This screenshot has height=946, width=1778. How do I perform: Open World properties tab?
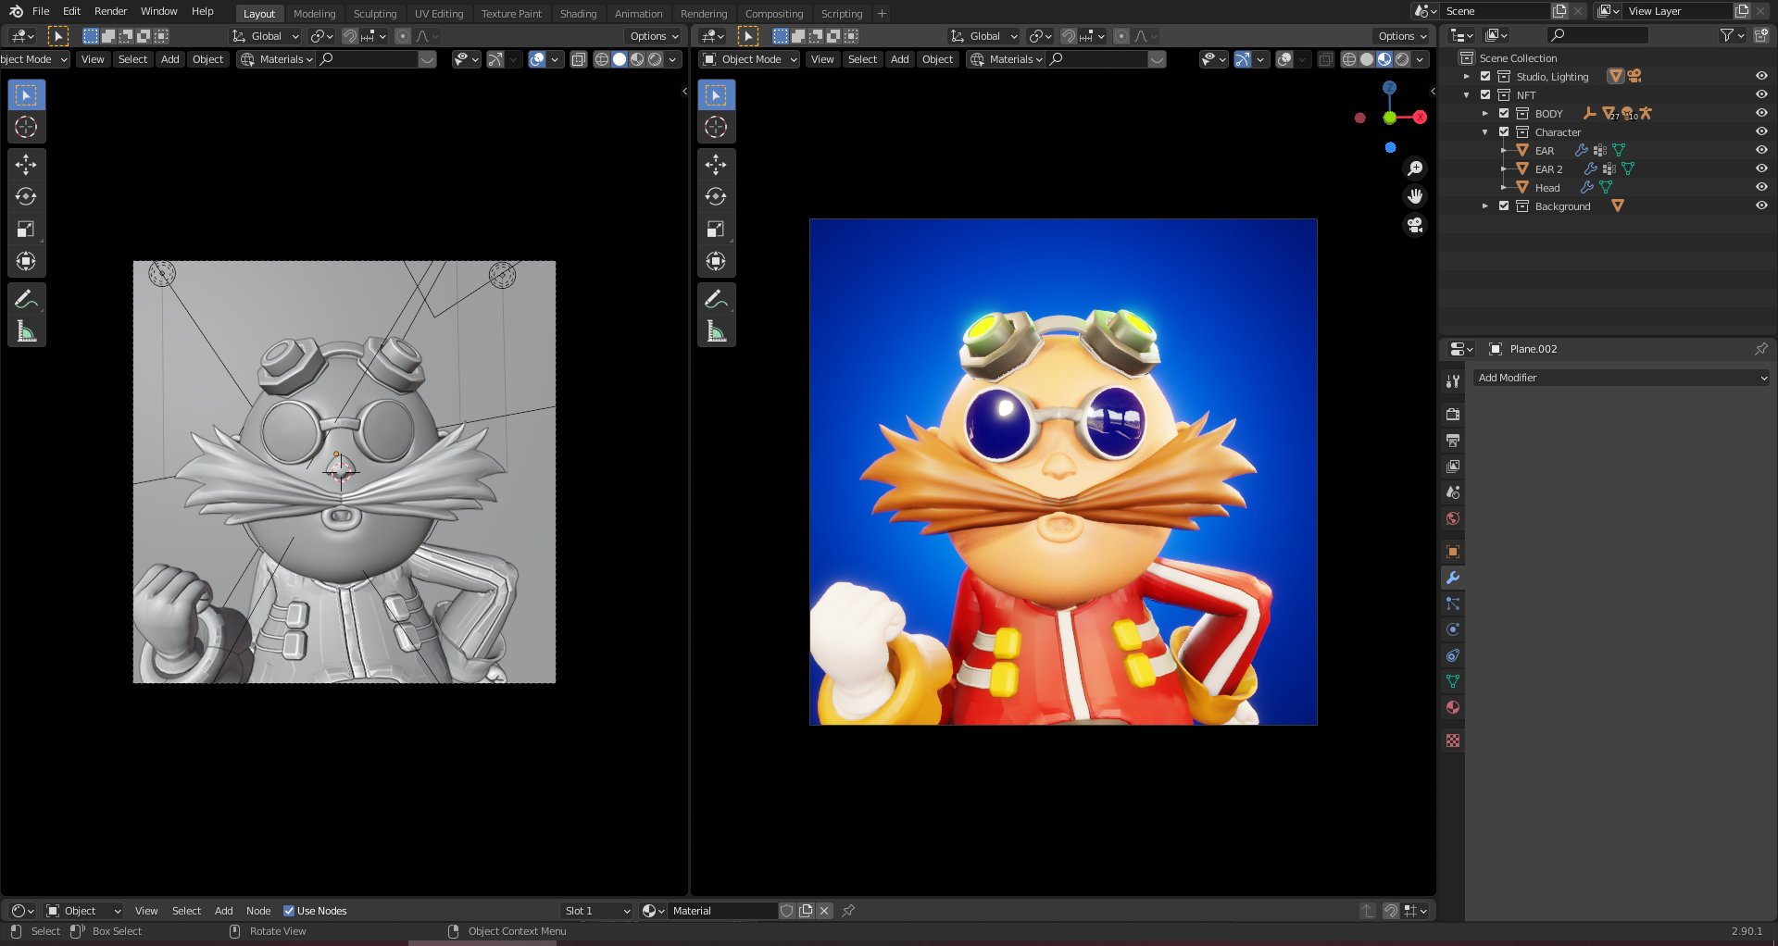pyautogui.click(x=1453, y=518)
